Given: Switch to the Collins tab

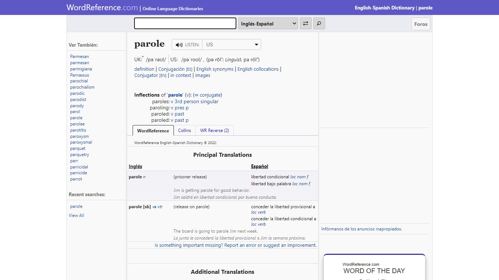Looking at the screenshot, I should coord(184,130).
